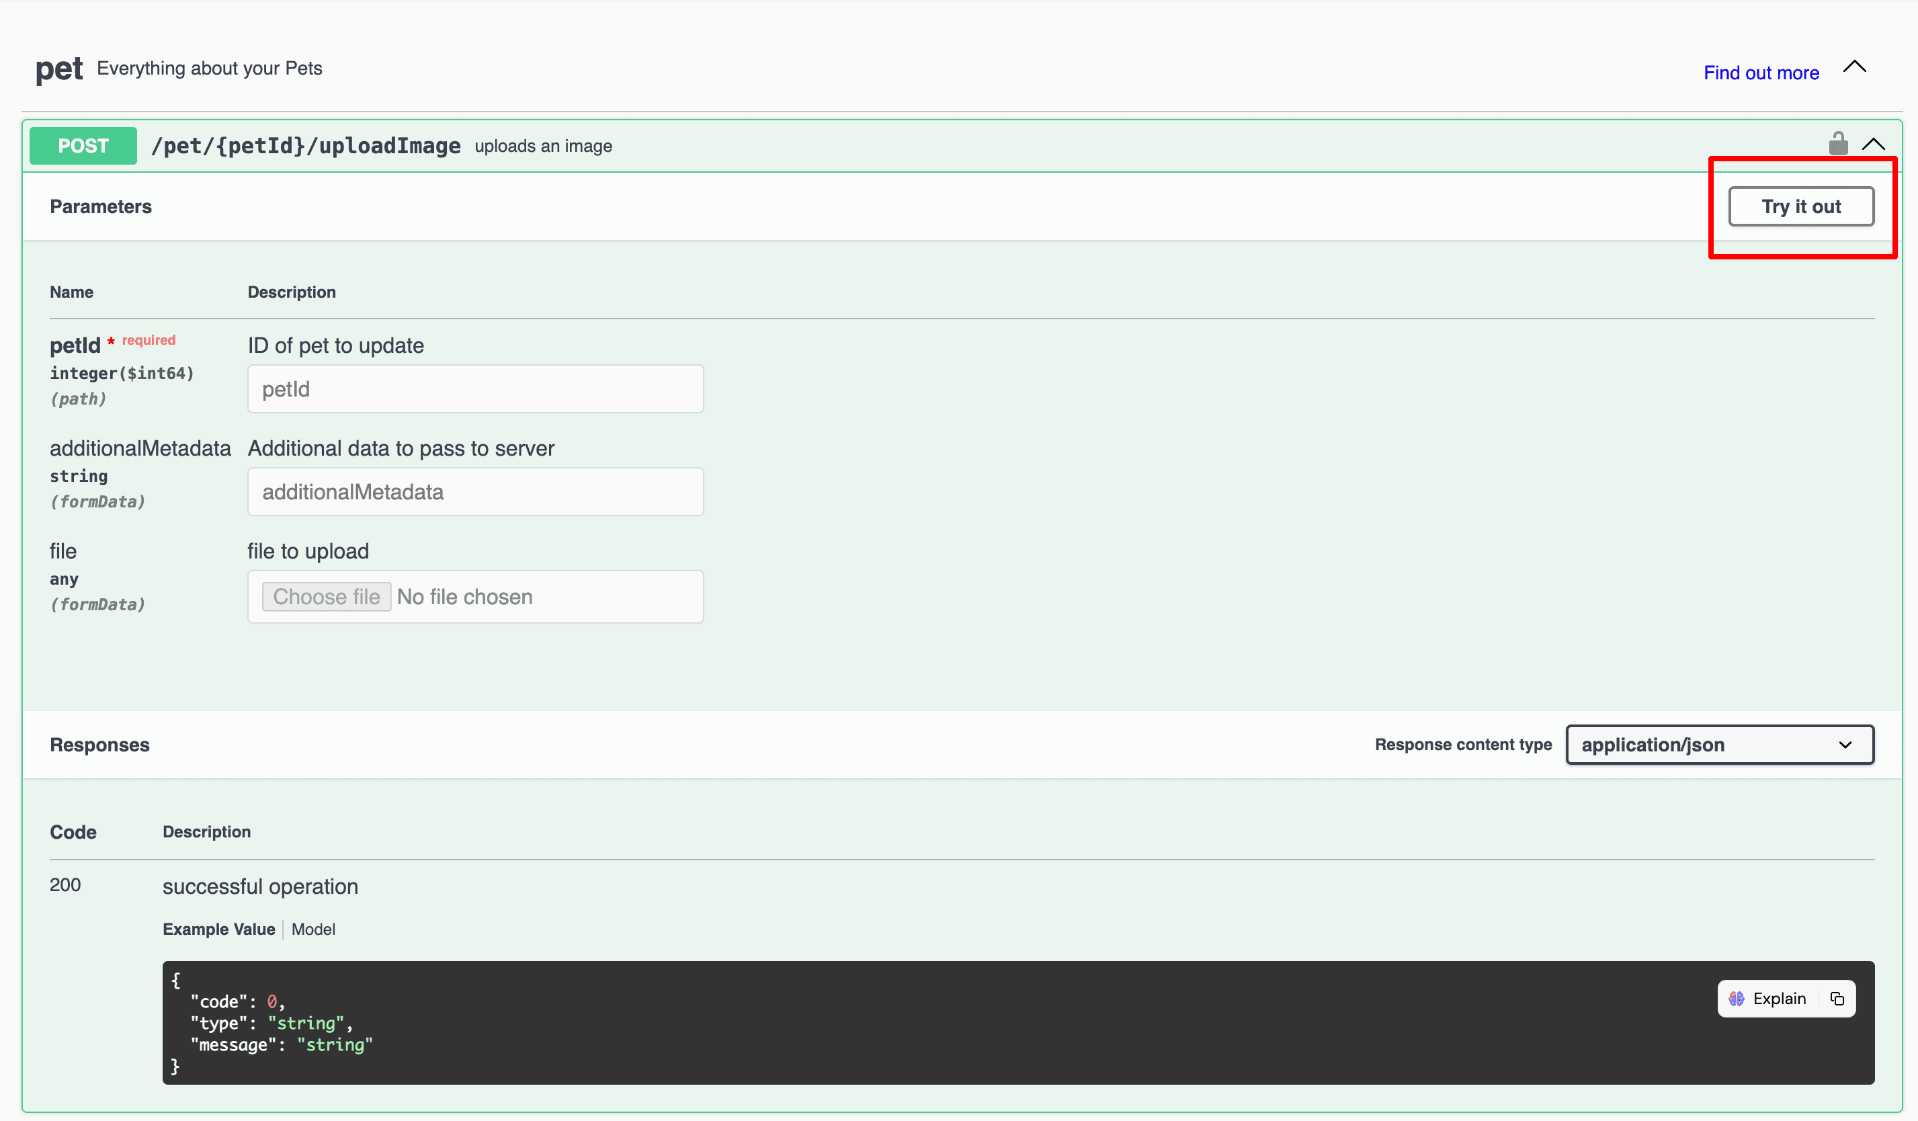Image resolution: width=1918 pixels, height=1121 pixels.
Task: Click the pet tag heading
Action: 58,69
